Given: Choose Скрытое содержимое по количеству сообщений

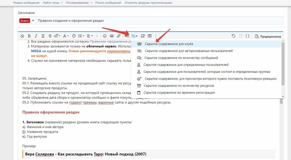Looking at the screenshot, I should pos(206,58).
